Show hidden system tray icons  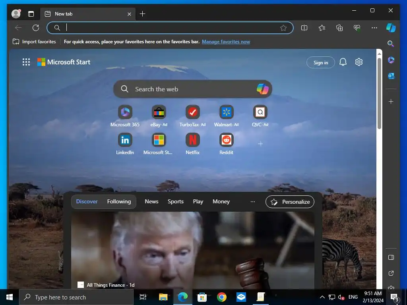click(322, 297)
